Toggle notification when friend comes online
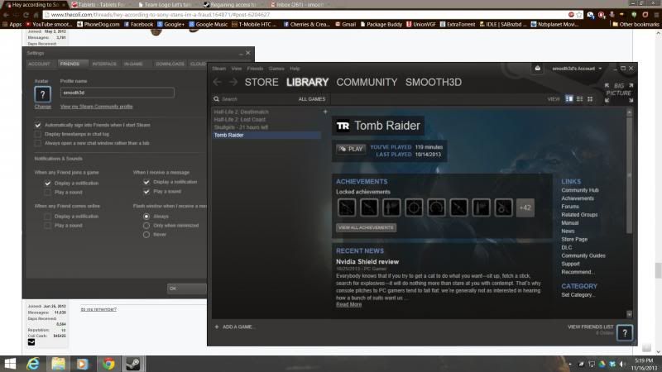The height and width of the screenshot is (372, 662). 48,217
